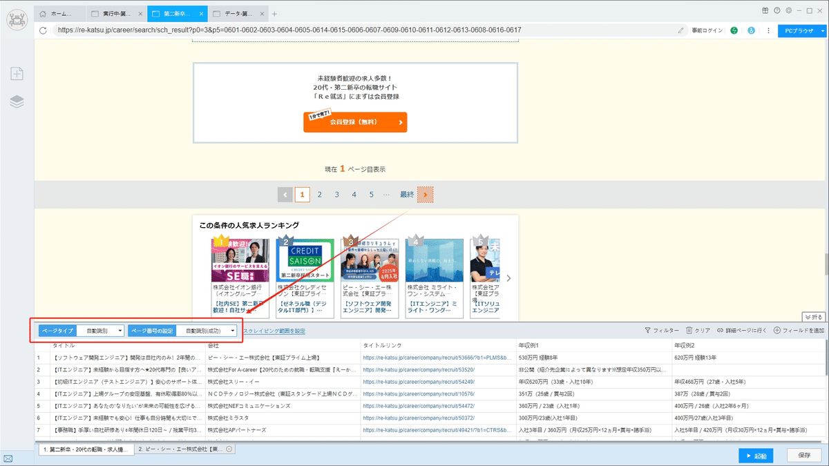Click the 年収例2 column header
This screenshot has width=829, height=466.
[x=685, y=344]
